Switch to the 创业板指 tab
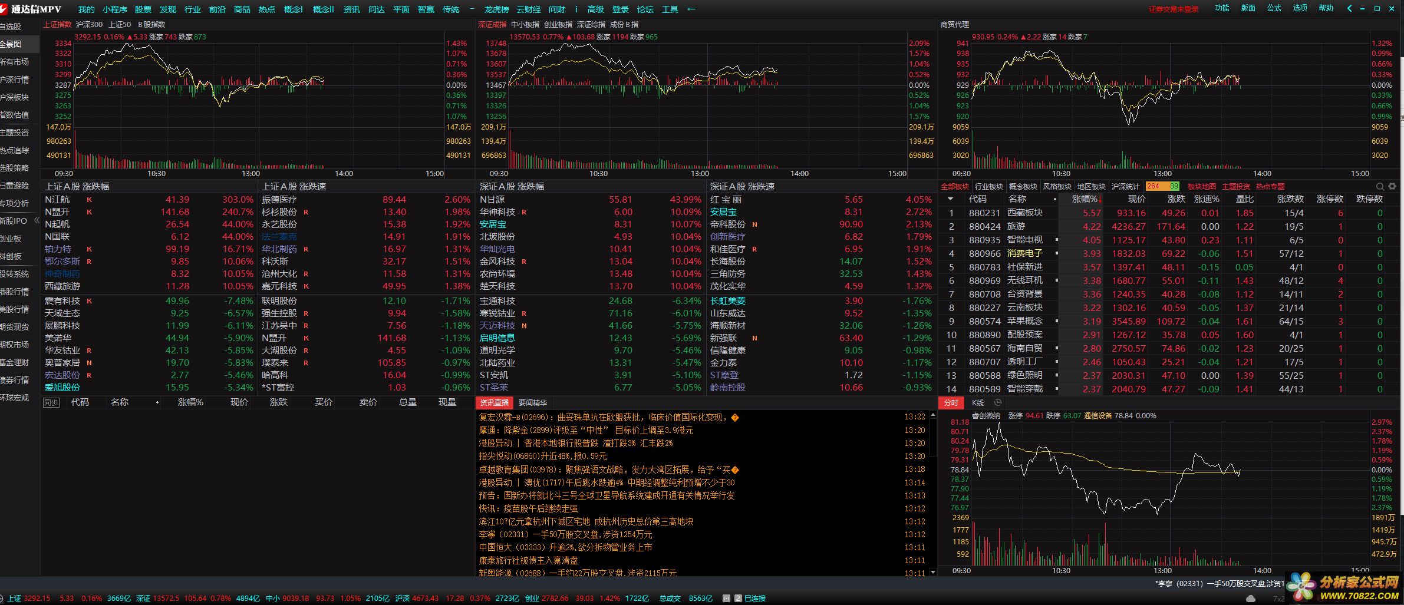This screenshot has width=1404, height=605. 558,25
